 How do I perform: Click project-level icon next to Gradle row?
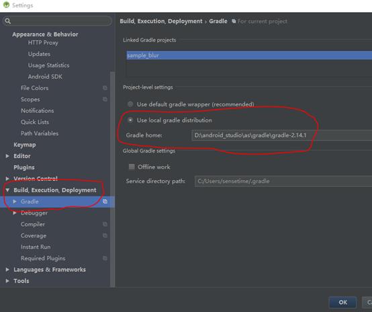pyautogui.click(x=105, y=202)
